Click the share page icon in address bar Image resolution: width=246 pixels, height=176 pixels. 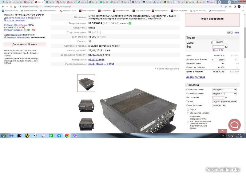(226, 6)
